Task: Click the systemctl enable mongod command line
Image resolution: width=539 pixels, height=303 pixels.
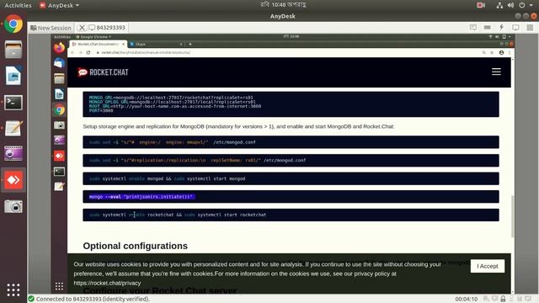Action: (291, 178)
